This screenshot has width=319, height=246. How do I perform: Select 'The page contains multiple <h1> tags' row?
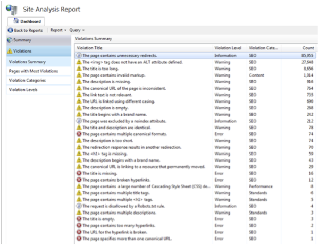pyautogui.click(x=196, y=199)
